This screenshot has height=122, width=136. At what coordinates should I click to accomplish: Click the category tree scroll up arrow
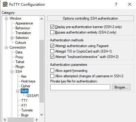[x=41, y=19]
